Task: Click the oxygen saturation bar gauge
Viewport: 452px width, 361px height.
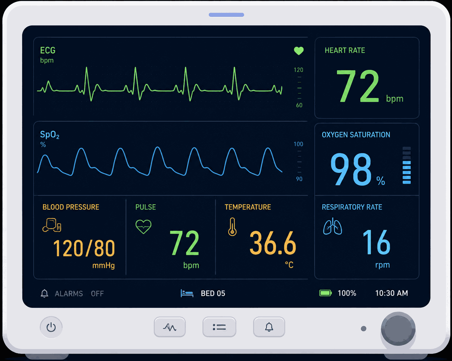Action: (407, 165)
